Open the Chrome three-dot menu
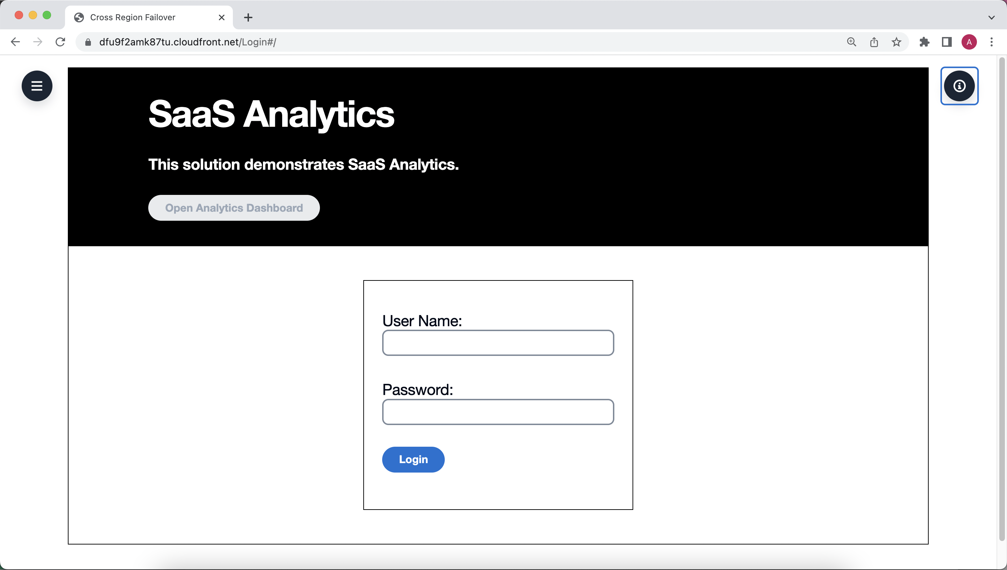 [992, 42]
